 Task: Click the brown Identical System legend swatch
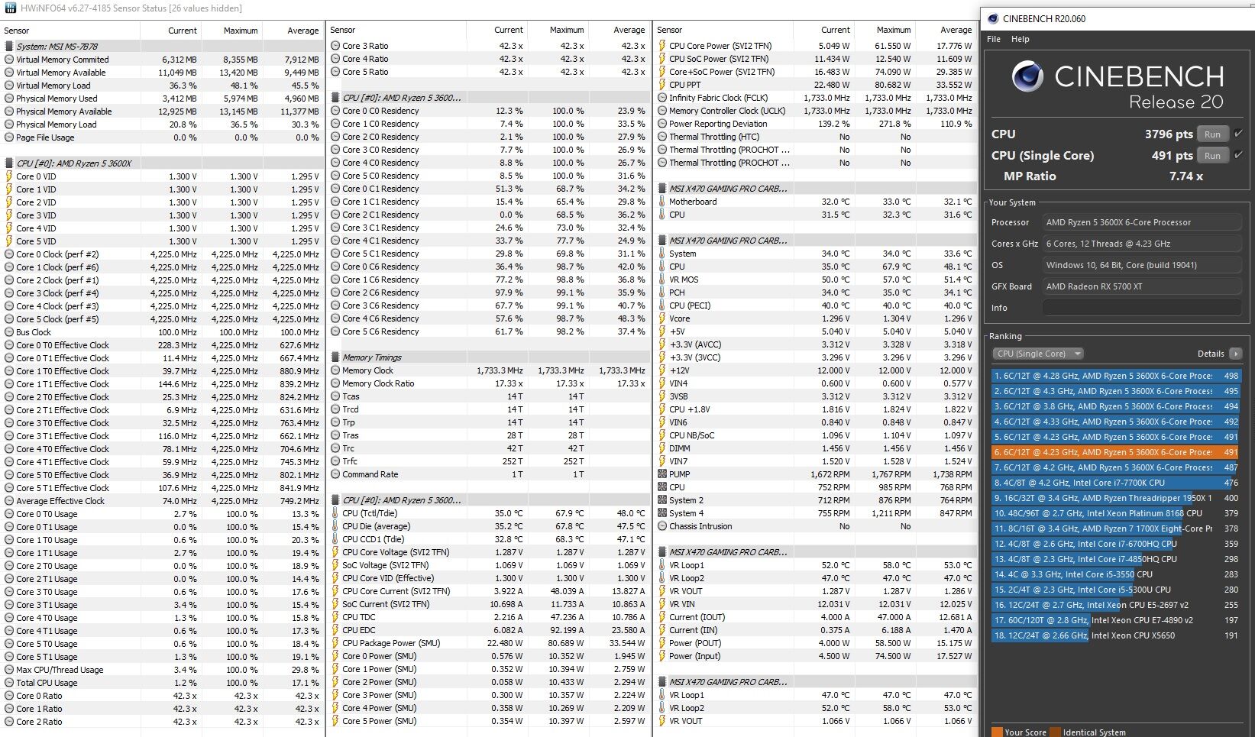[1055, 732]
